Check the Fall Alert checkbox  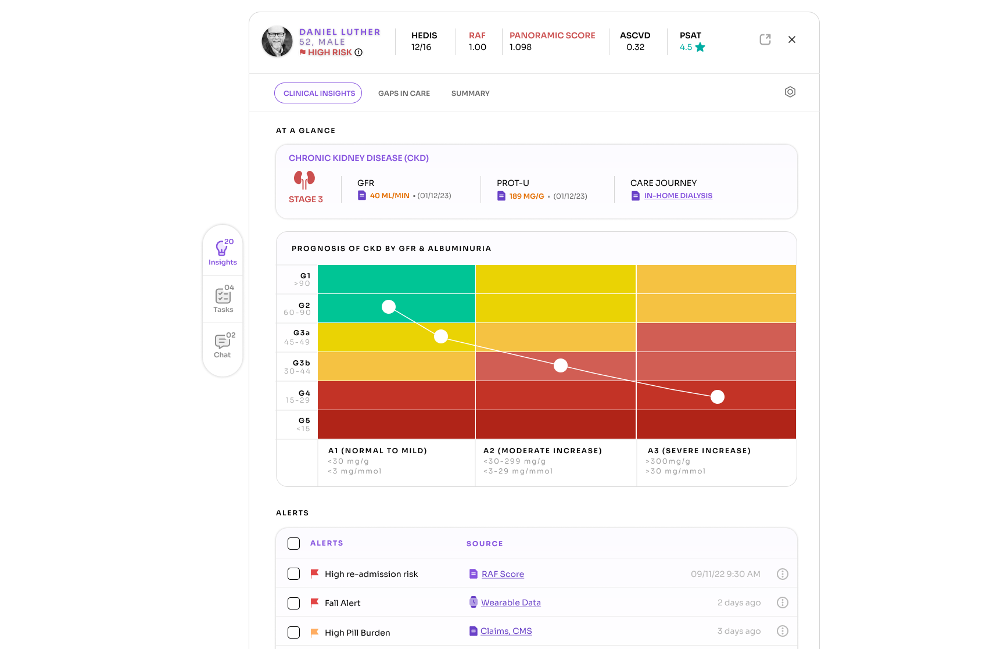[294, 603]
